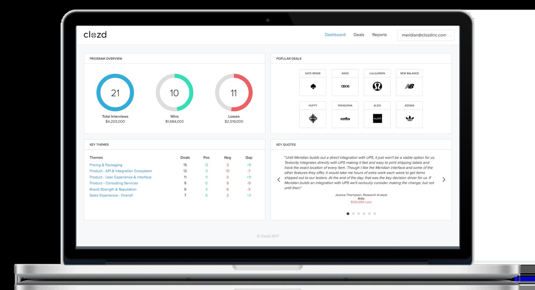Image resolution: width=535 pixels, height=290 pixels.
Task: Click the Total Interviews blue donut chart
Action: click(115, 93)
